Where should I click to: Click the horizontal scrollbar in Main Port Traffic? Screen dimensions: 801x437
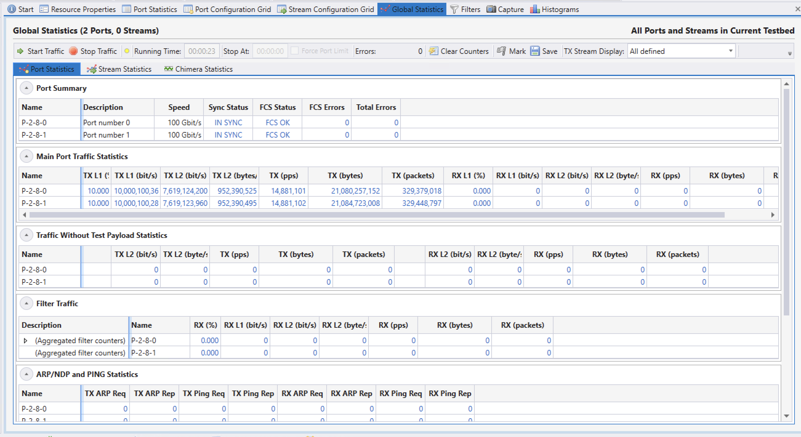tap(377, 215)
